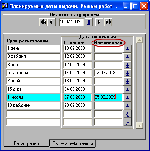Click planned date in the 3 дня row
Viewport: 150px width, 151px height.
[x=77, y=65]
